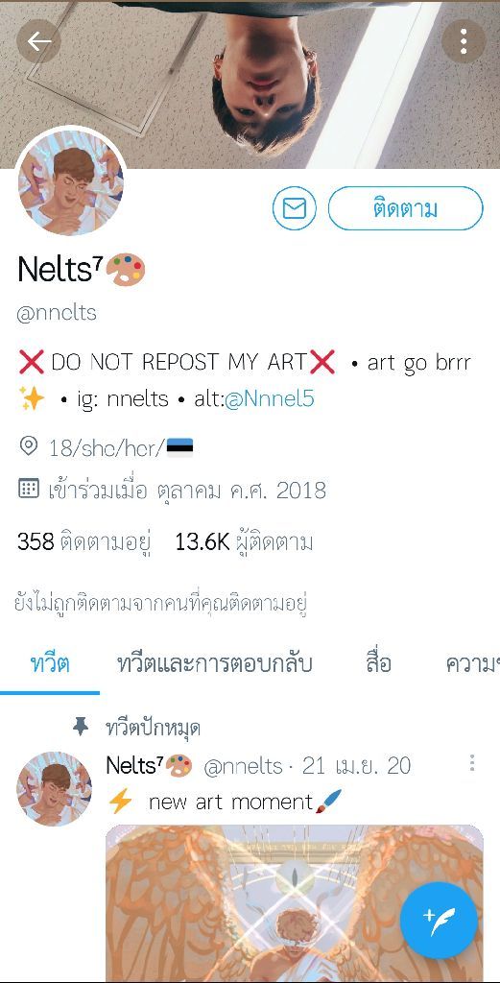
Task: Tap the location pin icon
Action: click(x=28, y=446)
